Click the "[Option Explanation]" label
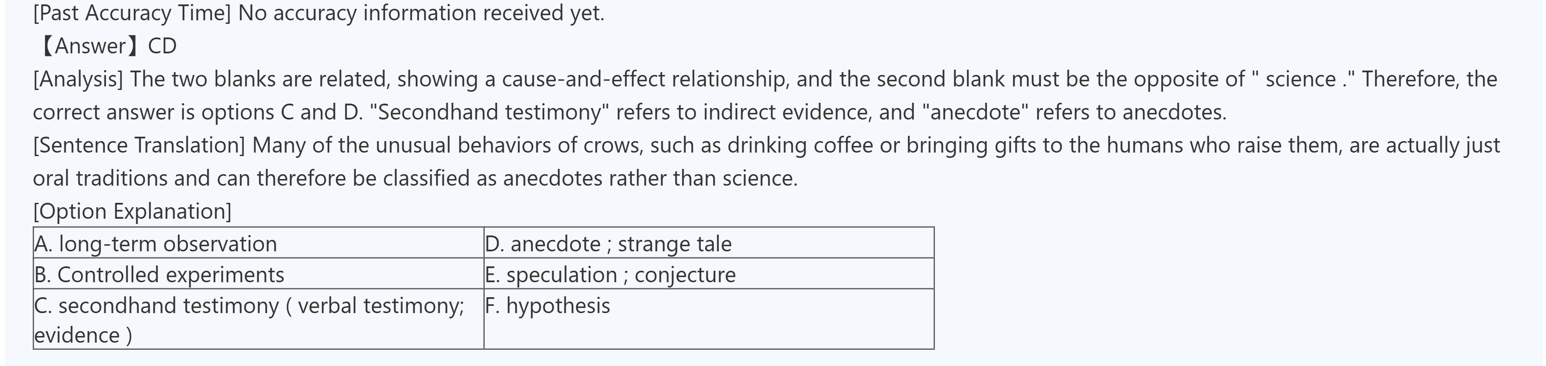Screen dimensions: 1546x366 click(x=132, y=211)
